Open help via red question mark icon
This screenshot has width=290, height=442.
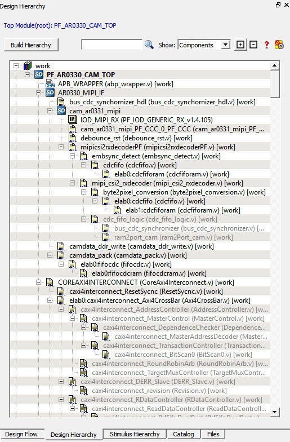(266, 45)
